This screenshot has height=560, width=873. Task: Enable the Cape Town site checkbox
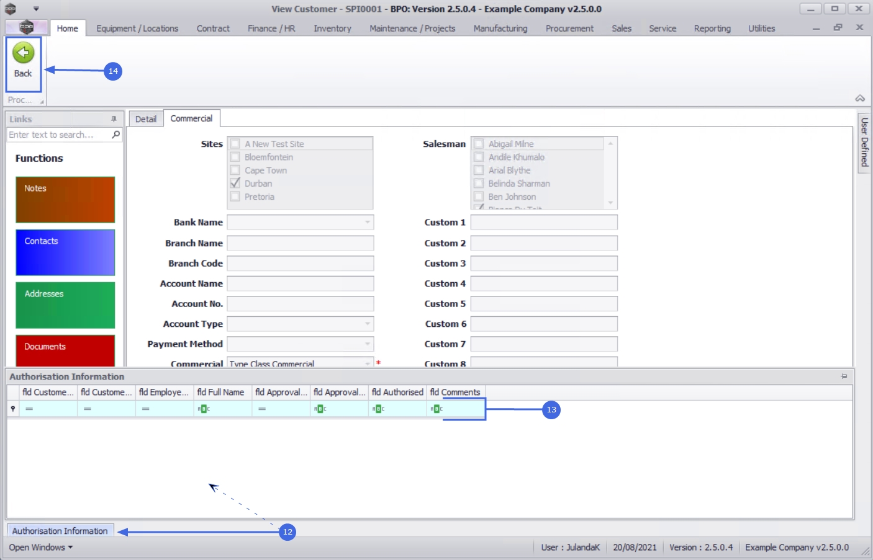pyautogui.click(x=235, y=170)
